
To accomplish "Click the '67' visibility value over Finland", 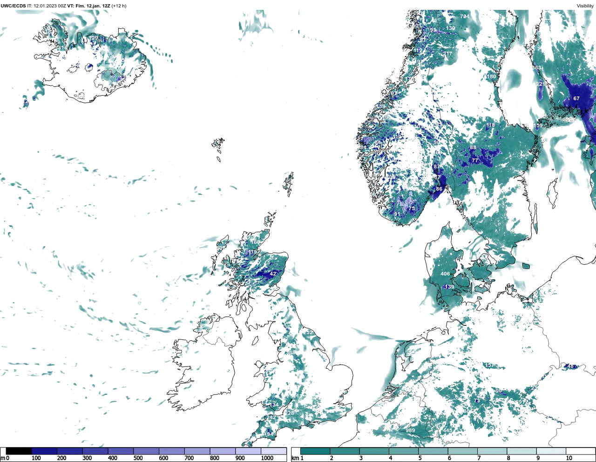I will coord(576,98).
